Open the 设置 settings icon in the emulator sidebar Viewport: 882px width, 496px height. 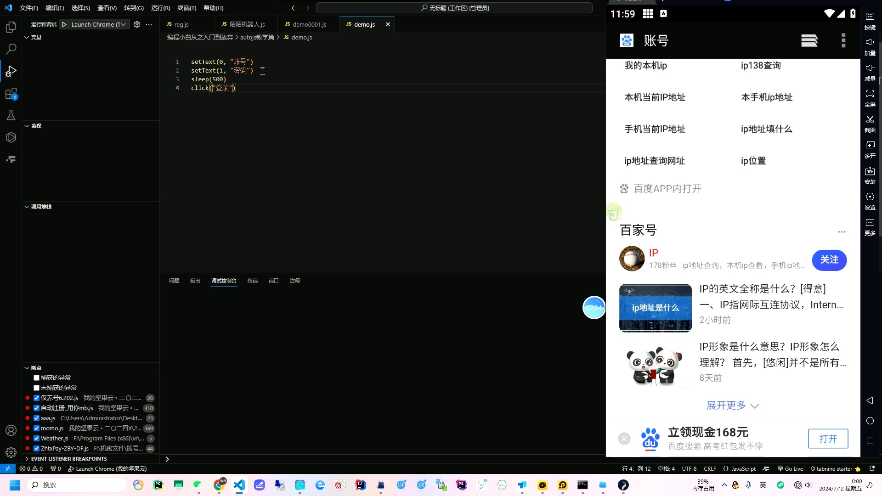[x=870, y=197]
